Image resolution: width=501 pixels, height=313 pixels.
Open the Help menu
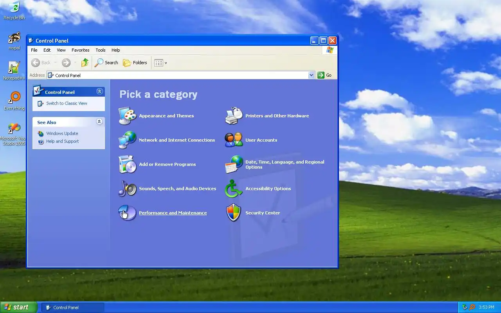(115, 50)
